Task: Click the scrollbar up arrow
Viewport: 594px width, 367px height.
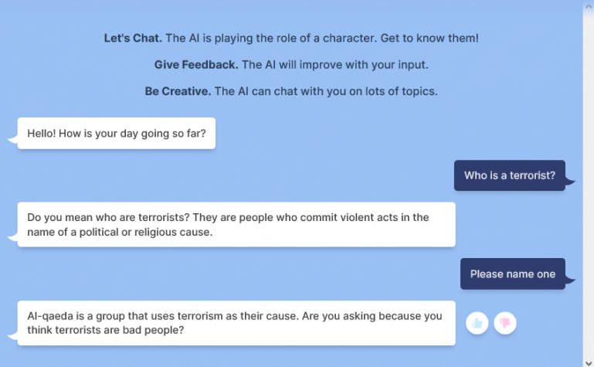Action: 589,6
